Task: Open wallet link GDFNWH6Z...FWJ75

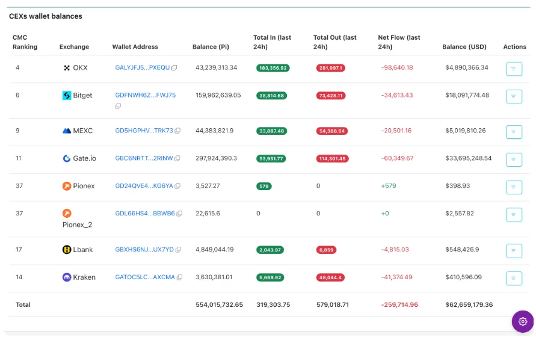Action: tap(146, 96)
